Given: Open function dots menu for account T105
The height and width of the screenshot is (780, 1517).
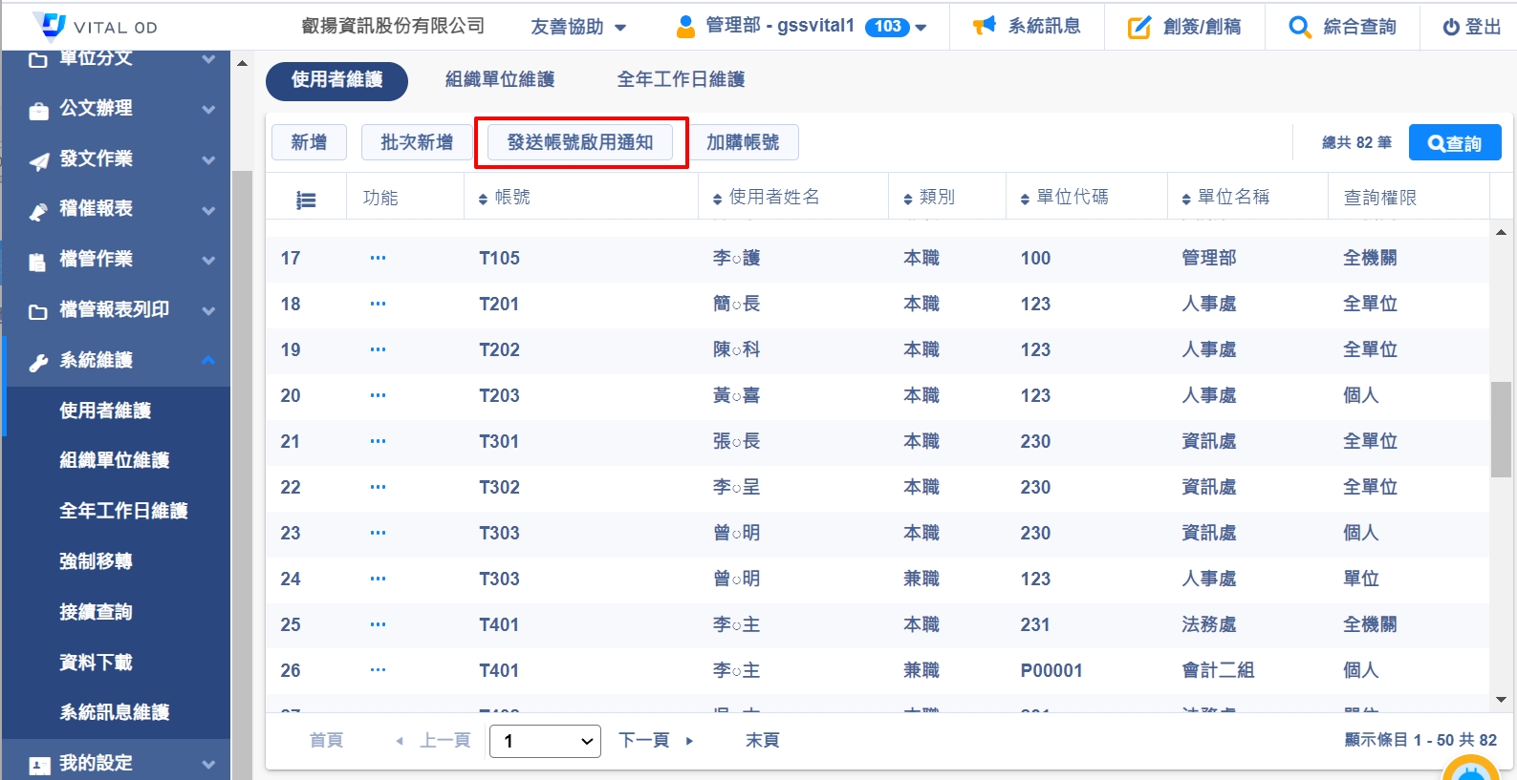Looking at the screenshot, I should point(378,258).
